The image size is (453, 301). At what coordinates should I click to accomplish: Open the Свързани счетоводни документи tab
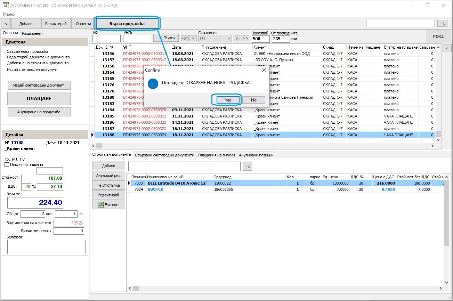pyautogui.click(x=165, y=155)
